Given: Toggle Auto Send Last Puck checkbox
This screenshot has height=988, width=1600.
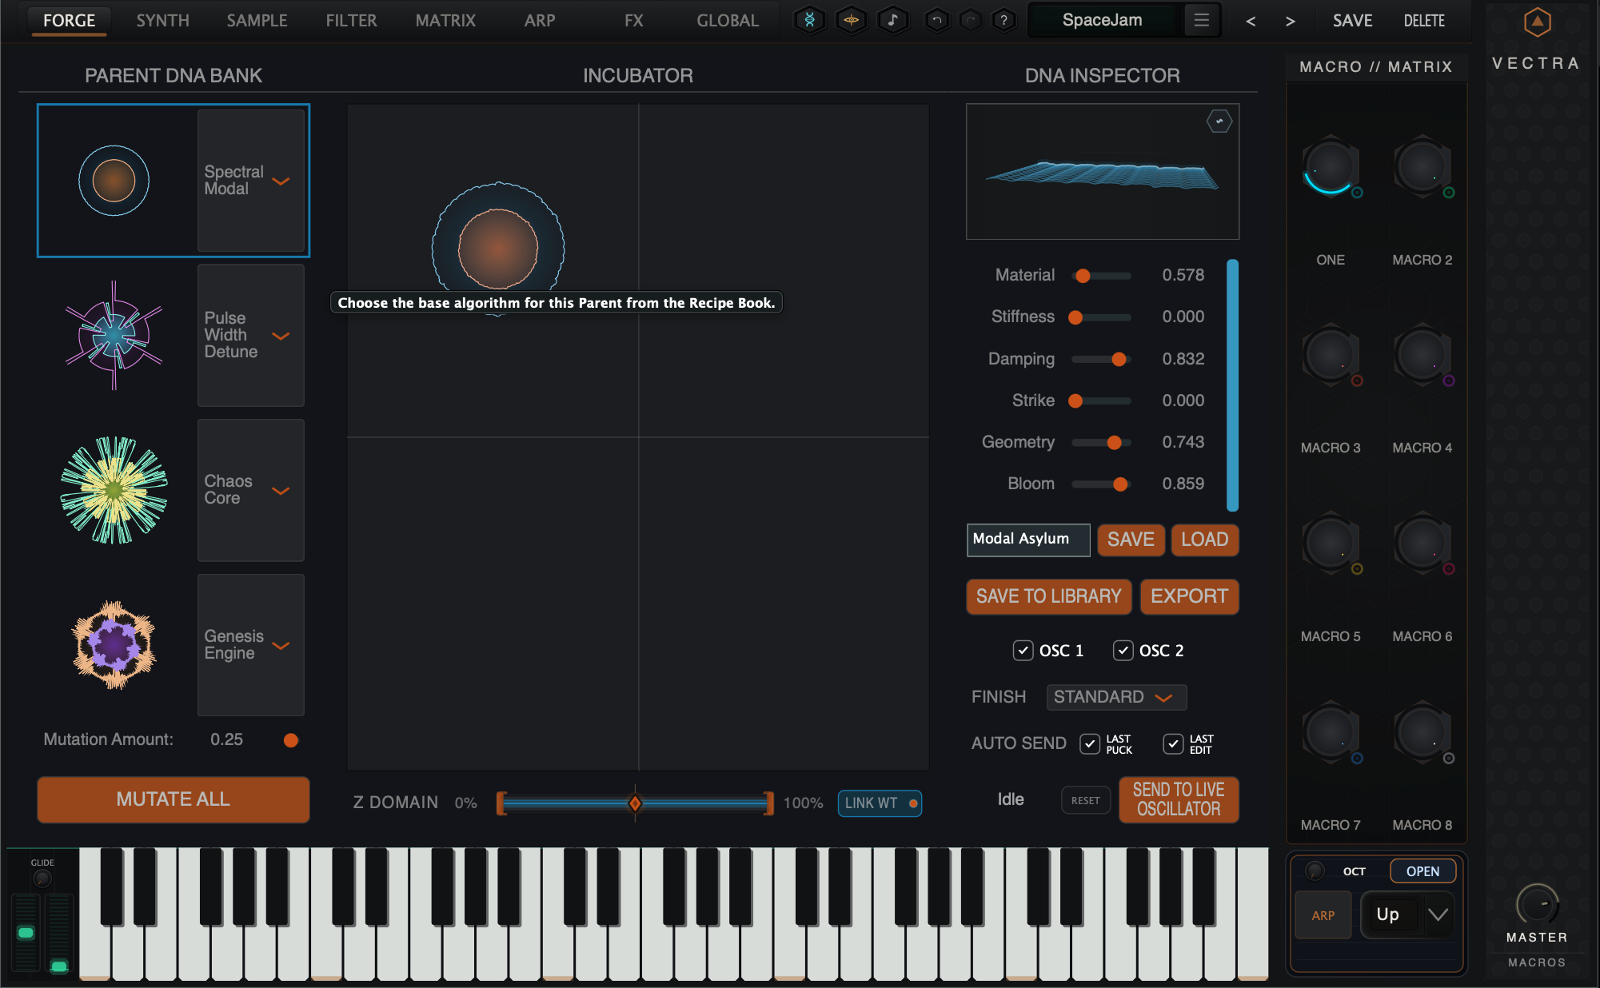Looking at the screenshot, I should [1090, 744].
